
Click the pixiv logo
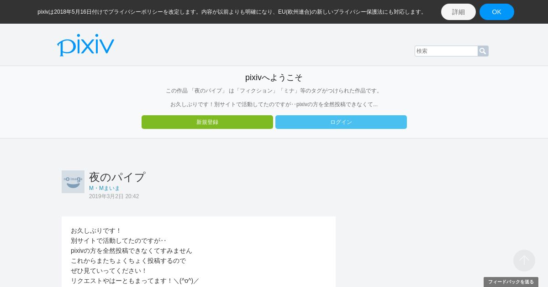85,45
